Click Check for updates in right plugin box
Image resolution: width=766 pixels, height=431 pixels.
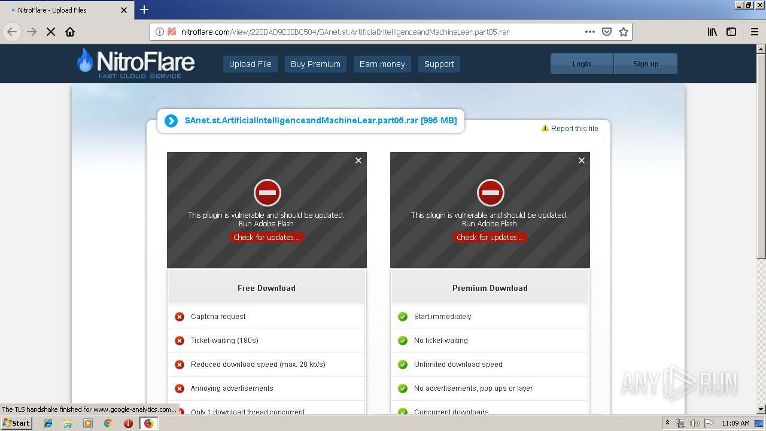(490, 238)
